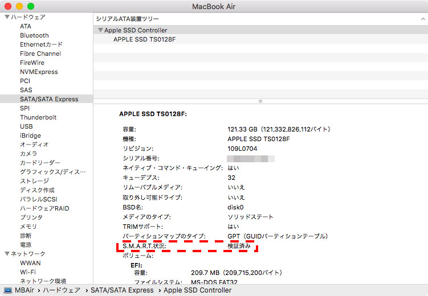Select ATA in the sidebar

coord(26,26)
